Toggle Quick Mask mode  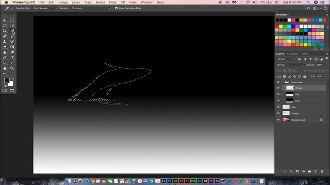click(x=5, y=90)
